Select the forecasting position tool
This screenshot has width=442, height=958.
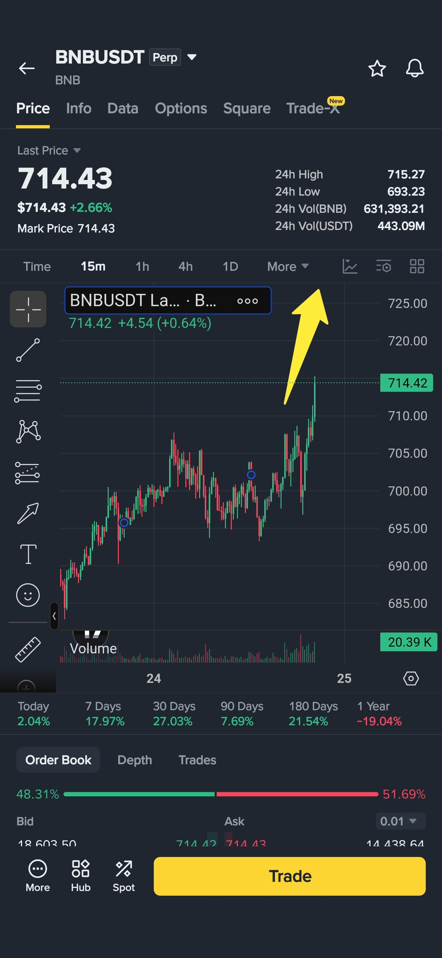28,473
